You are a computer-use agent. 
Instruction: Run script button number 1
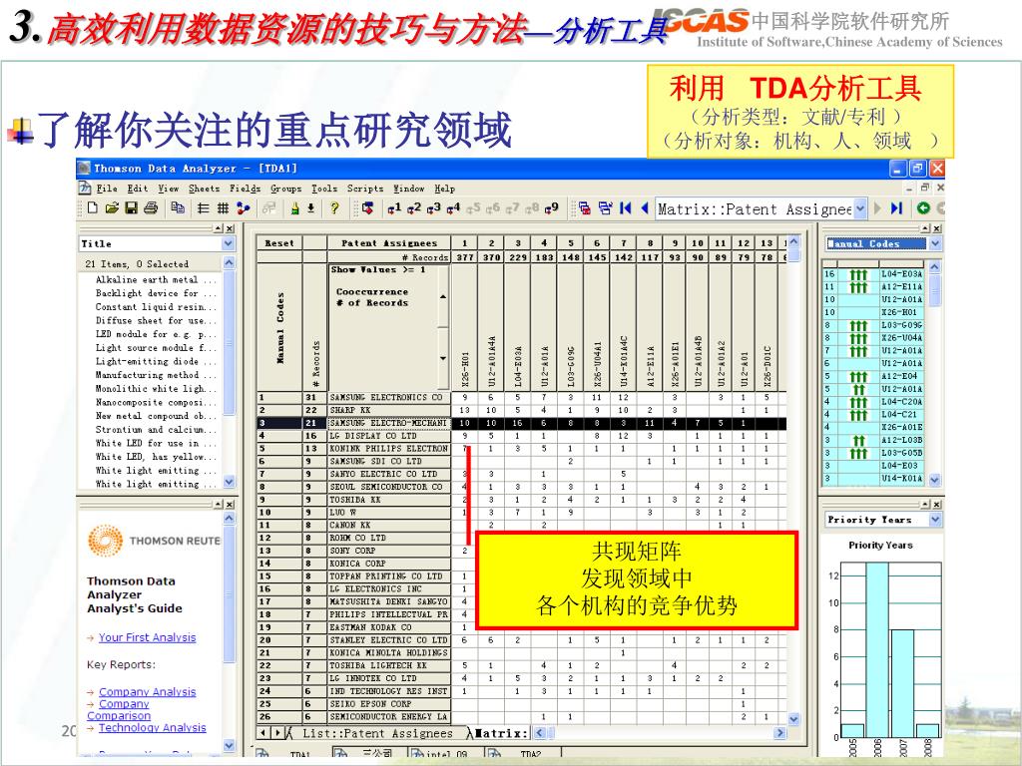[x=393, y=207]
